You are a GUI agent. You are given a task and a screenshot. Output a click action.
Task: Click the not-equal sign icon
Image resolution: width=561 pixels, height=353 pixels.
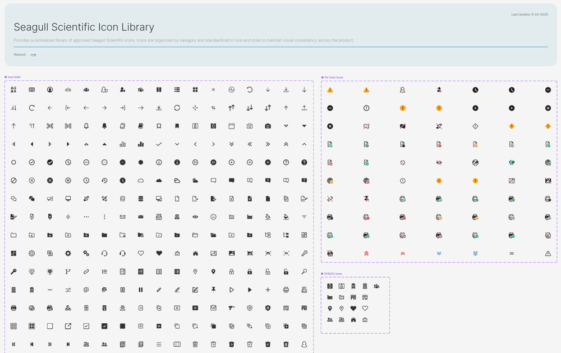tap(68, 290)
